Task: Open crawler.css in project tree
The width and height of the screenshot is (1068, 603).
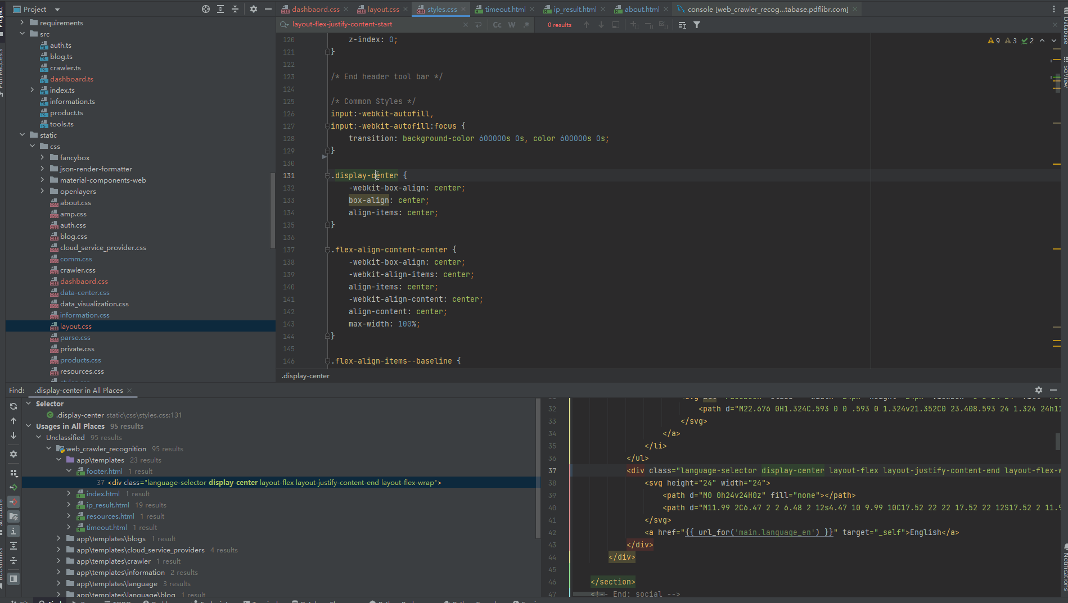Action: 78,270
